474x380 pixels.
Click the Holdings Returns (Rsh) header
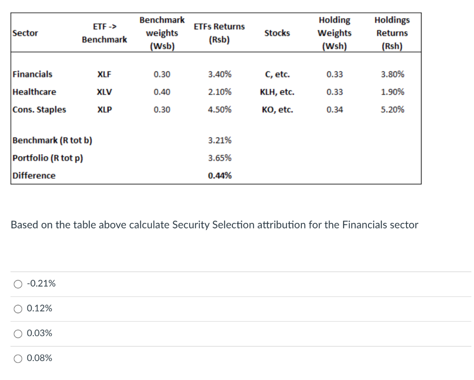point(392,33)
